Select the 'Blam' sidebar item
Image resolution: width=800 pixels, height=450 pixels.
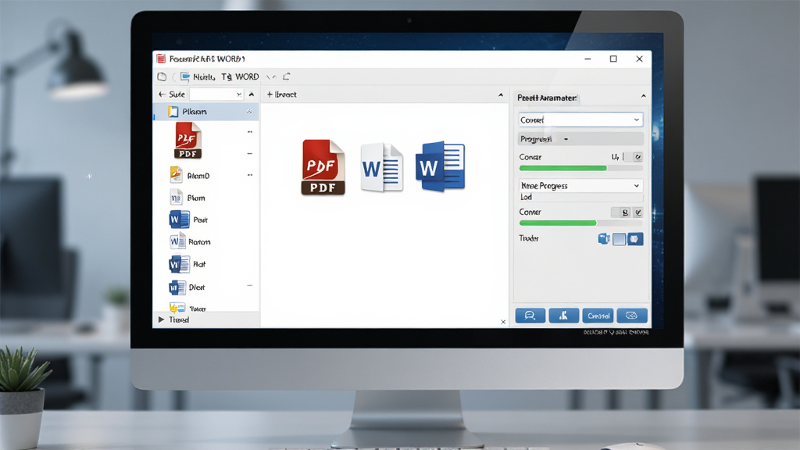pyautogui.click(x=196, y=198)
